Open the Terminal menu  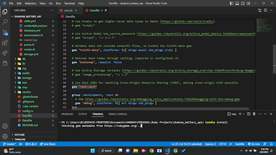tap(69, 3)
